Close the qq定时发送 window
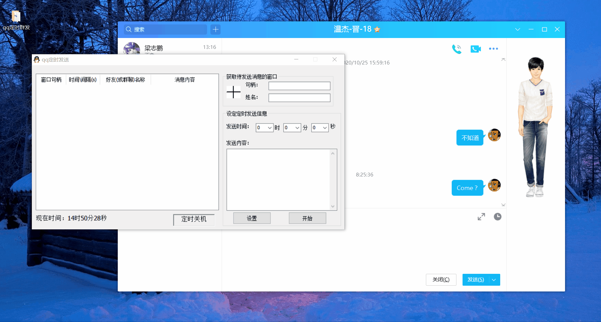The width and height of the screenshot is (601, 322). (x=335, y=59)
